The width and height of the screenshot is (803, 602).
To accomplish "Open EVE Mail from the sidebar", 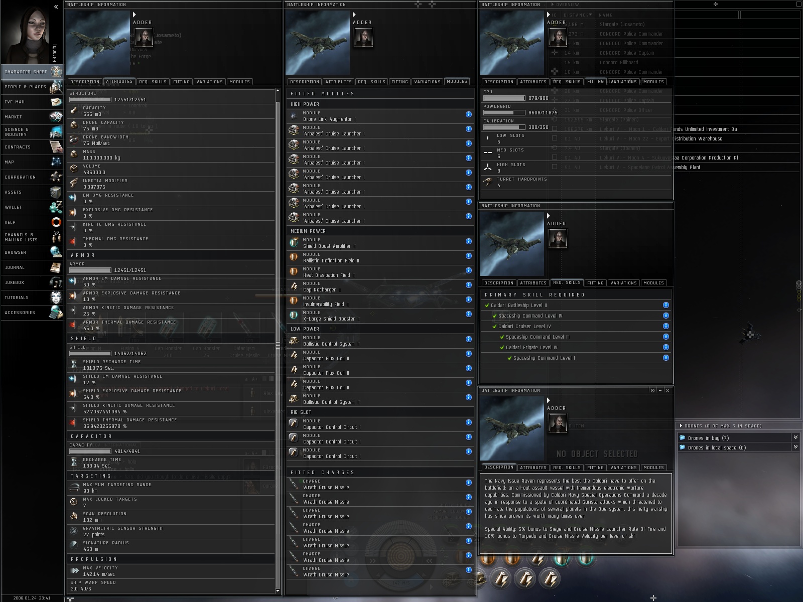I will coord(32,102).
